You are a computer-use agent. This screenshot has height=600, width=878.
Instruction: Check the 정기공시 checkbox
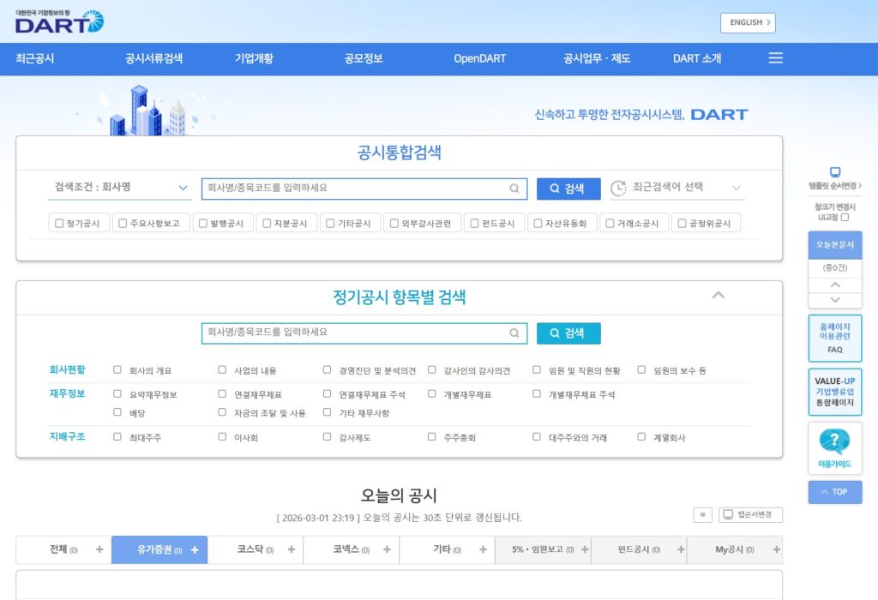tap(59, 224)
